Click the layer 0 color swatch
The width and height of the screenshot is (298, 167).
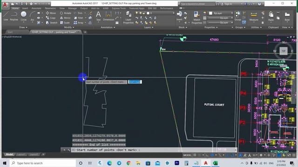[x=148, y=13]
